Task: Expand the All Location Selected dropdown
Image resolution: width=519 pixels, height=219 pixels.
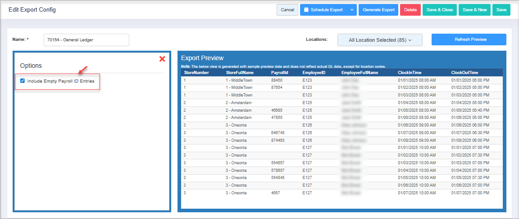Action: pos(380,40)
